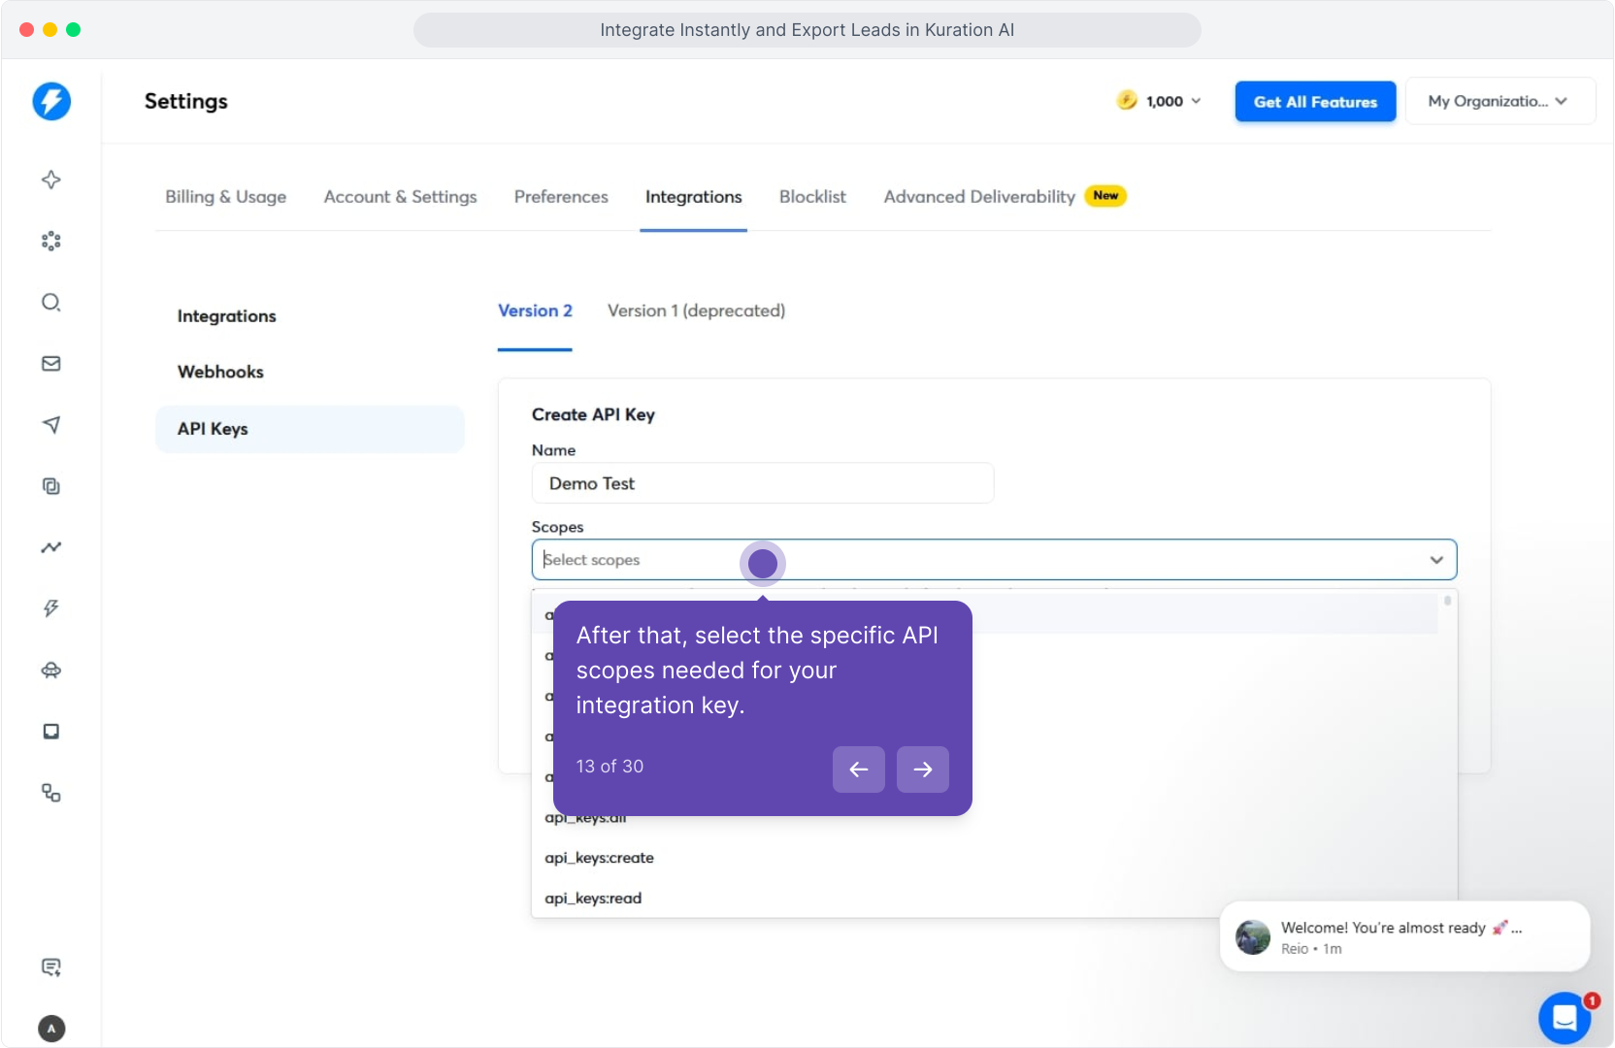Select API Keys in the side menu
Screen dimensions: 1615x1048
click(310, 429)
